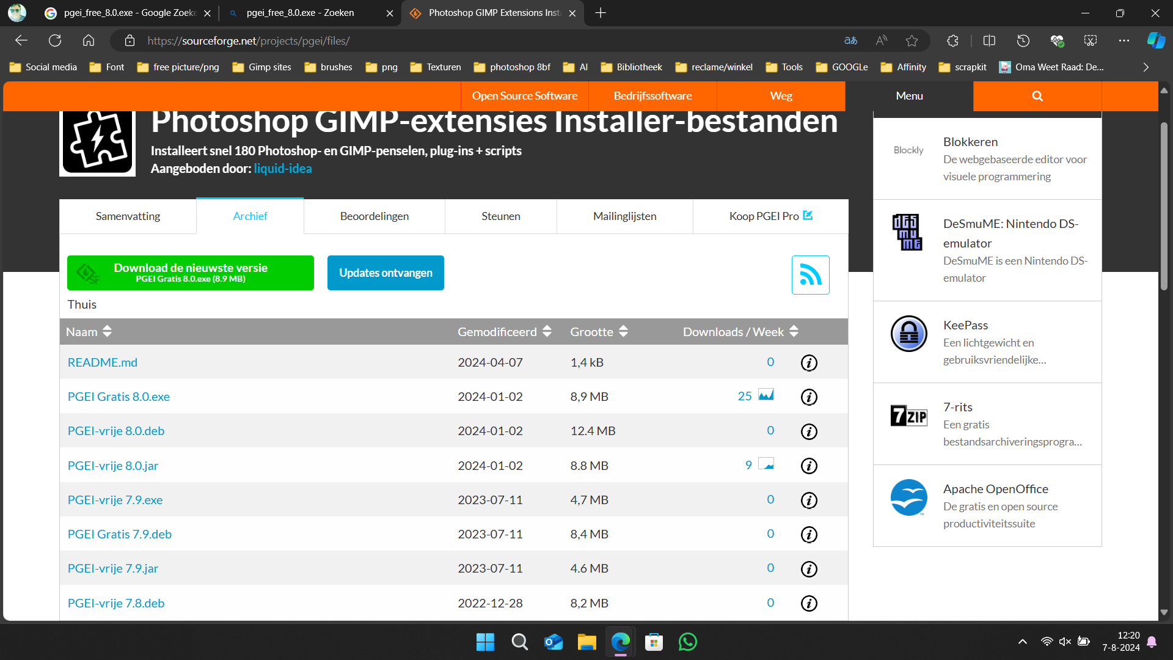
Task: Open WhatsApp from the taskbar
Action: 687,642
